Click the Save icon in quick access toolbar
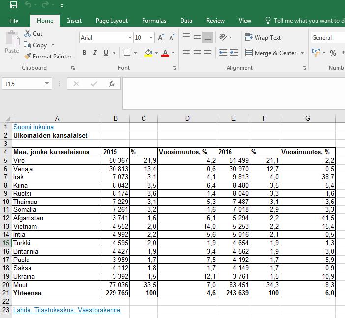The image size is (345, 318). [x=14, y=5]
